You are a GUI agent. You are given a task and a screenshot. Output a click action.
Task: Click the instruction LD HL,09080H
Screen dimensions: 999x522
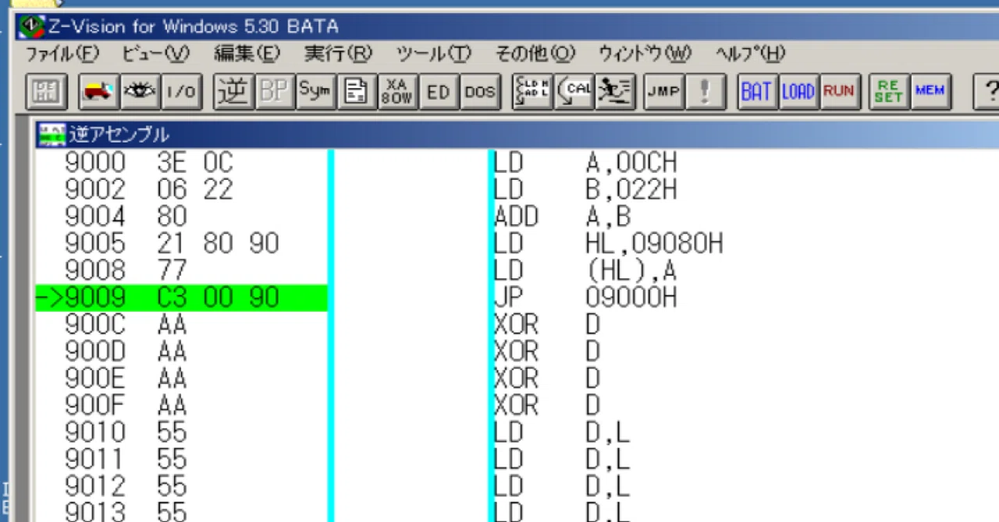(x=609, y=243)
